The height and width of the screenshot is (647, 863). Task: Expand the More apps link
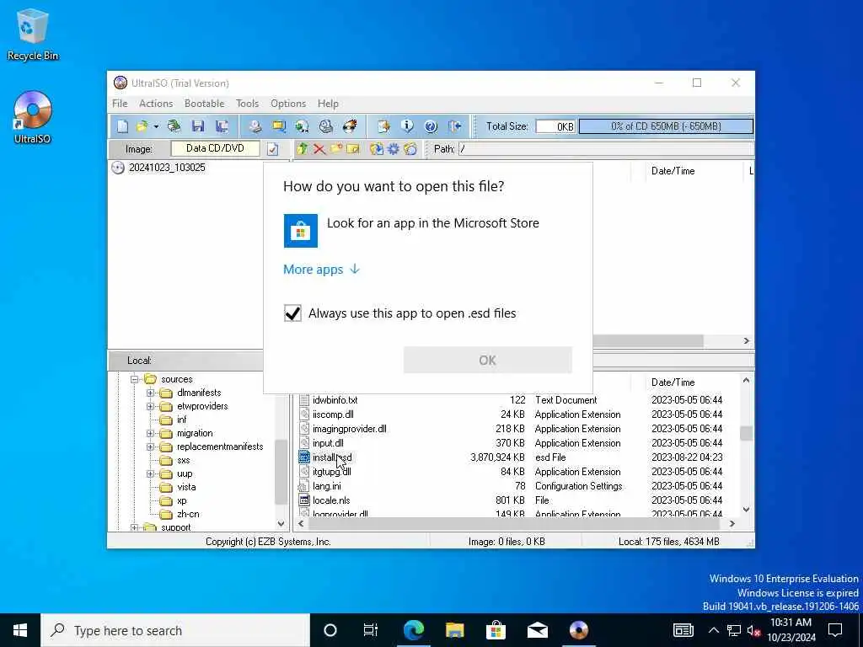coord(321,269)
